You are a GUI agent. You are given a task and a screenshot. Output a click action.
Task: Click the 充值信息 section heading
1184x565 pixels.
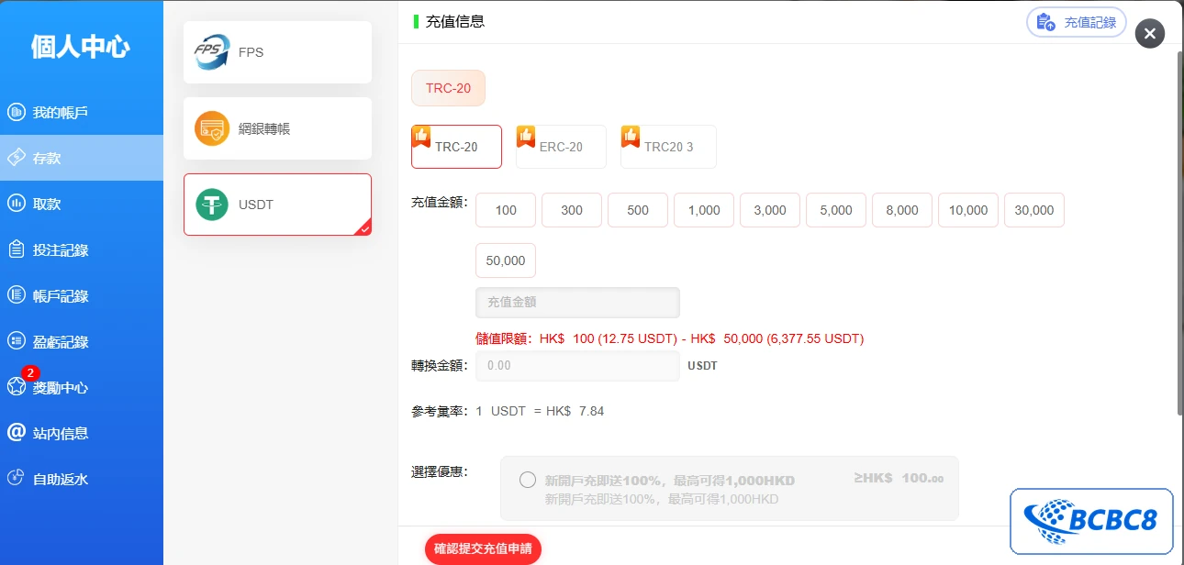pyautogui.click(x=455, y=21)
